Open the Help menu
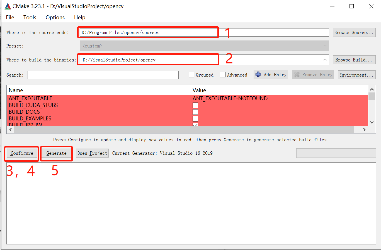This screenshot has width=381, height=250. [x=79, y=17]
